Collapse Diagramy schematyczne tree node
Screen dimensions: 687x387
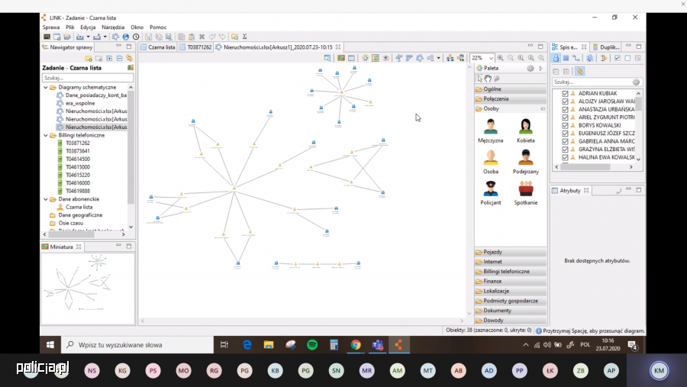click(x=46, y=88)
